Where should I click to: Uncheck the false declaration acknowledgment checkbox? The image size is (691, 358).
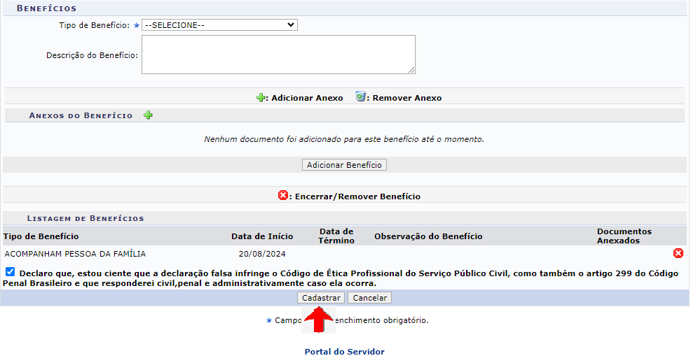(10, 272)
